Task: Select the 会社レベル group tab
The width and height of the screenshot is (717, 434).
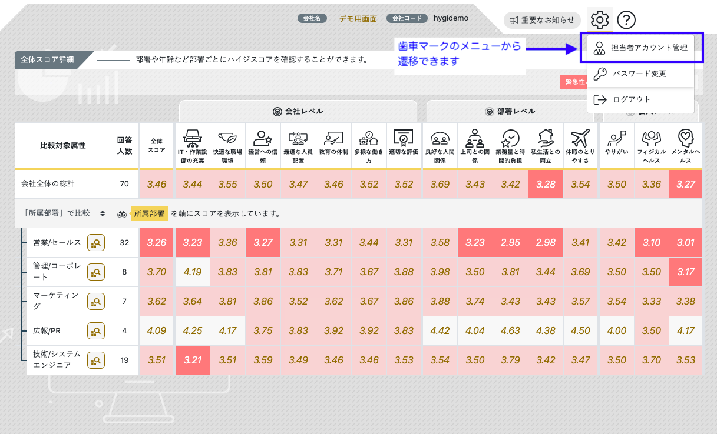Action: pos(298,111)
